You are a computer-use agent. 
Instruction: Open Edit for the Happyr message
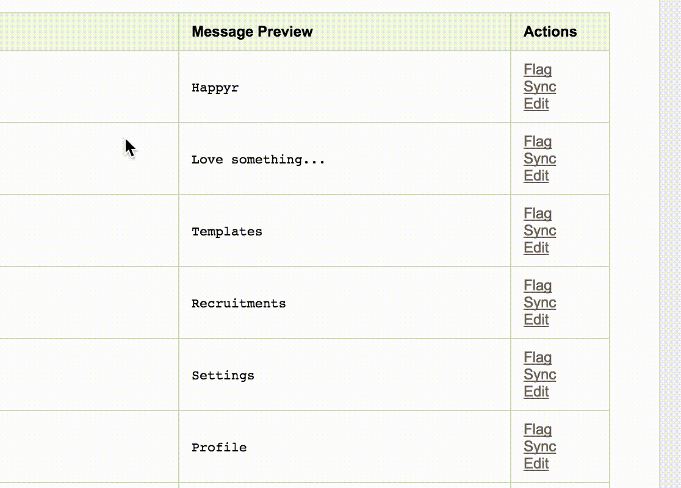[x=536, y=104]
